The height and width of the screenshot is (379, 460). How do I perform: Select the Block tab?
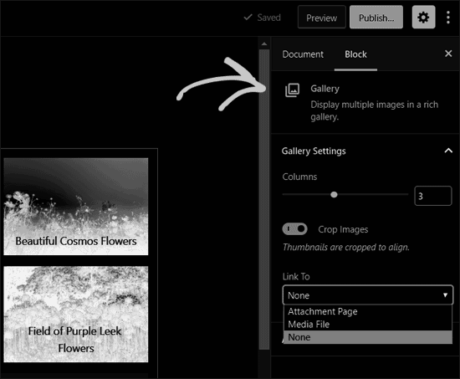[x=355, y=54]
